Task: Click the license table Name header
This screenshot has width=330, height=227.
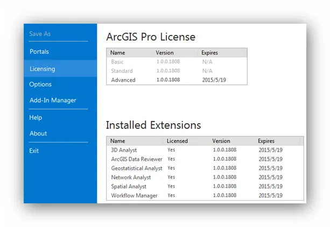Action: click(117, 53)
